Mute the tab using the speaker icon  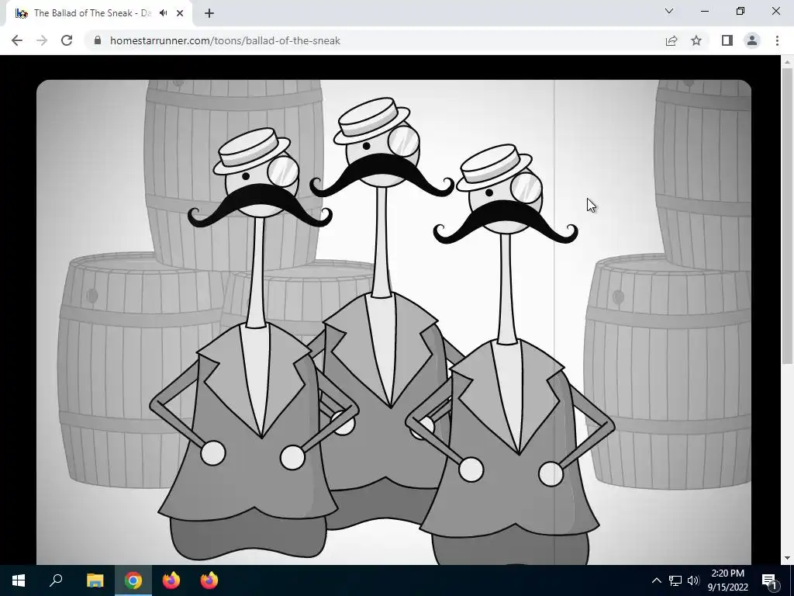click(x=163, y=13)
